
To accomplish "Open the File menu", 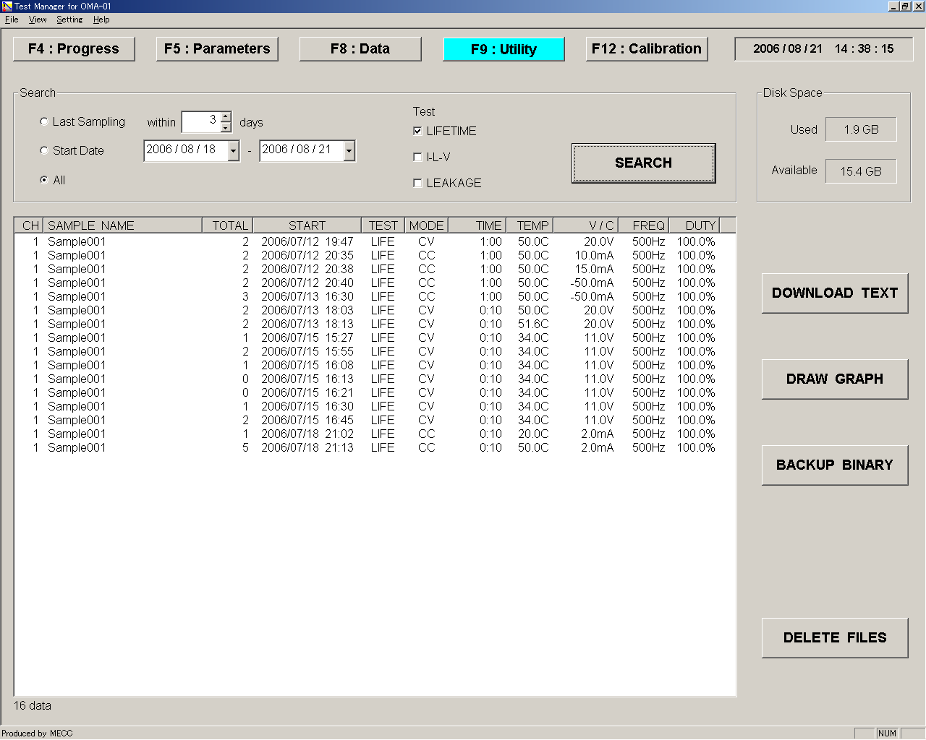I will 12,20.
